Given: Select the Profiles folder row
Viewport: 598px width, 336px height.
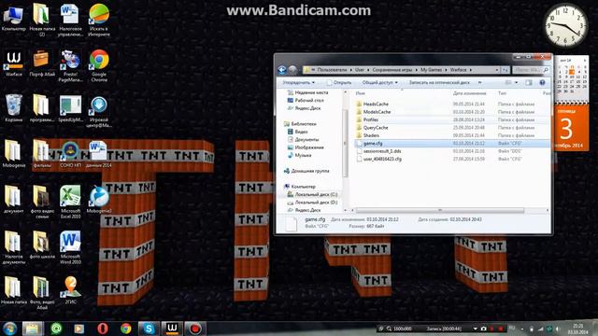Looking at the screenshot, I should click(x=452, y=119).
